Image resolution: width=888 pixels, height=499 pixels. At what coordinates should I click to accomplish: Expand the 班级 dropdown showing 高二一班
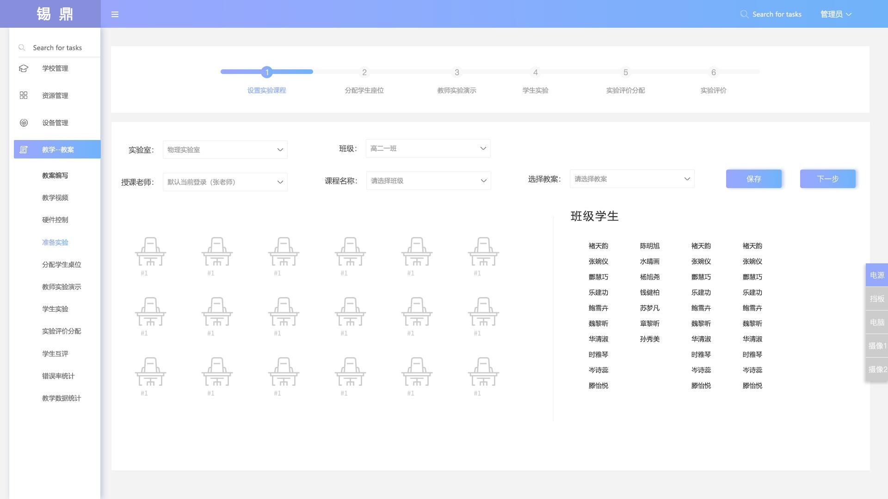coord(428,149)
